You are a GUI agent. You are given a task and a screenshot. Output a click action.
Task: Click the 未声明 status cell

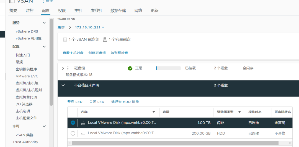click(x=280, y=123)
